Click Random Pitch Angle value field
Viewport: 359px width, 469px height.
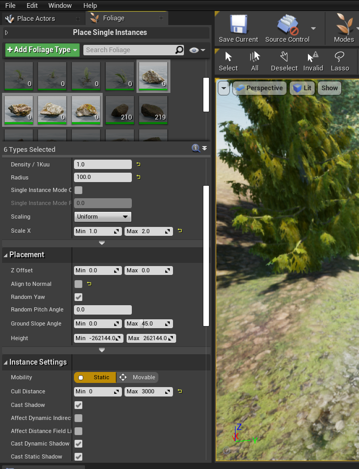click(103, 309)
